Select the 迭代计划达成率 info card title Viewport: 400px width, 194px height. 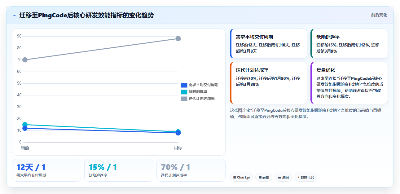pyautogui.click(x=252, y=70)
